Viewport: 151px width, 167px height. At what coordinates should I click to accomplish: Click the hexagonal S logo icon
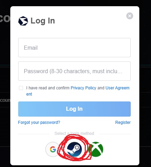coord(23,21)
